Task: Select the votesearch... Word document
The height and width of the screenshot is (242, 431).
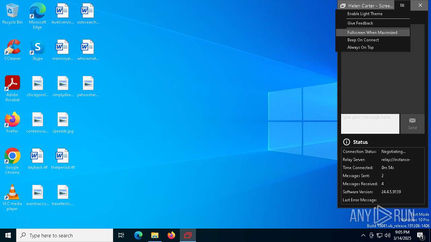Action: point(88,14)
